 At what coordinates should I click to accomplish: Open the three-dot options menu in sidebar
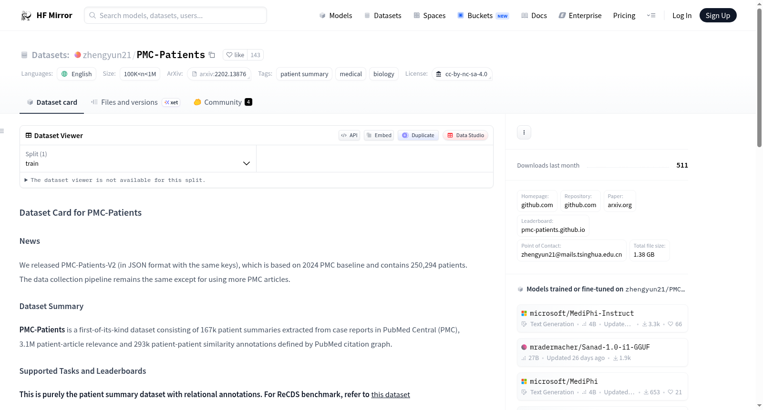(x=524, y=132)
